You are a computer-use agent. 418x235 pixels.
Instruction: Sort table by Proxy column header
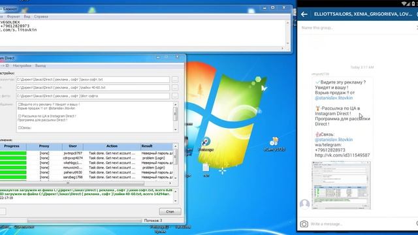click(44, 146)
